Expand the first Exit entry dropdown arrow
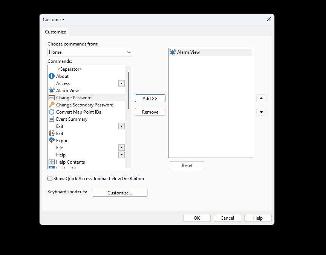The width and height of the screenshot is (326, 255). click(121, 126)
